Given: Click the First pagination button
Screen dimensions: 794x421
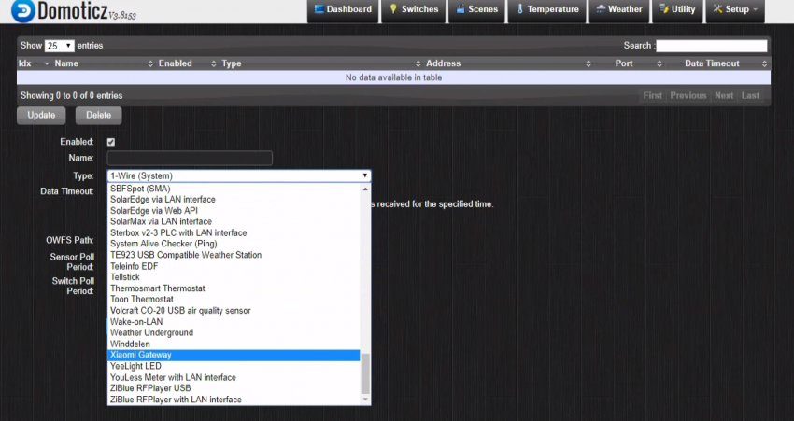Looking at the screenshot, I should tap(652, 95).
